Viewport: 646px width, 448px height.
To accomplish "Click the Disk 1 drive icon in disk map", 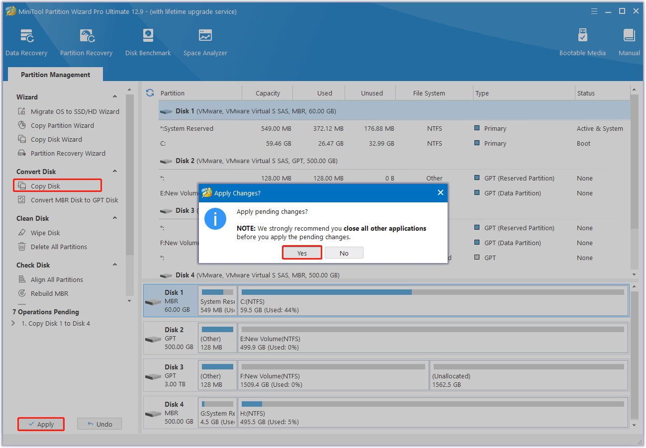I will (x=153, y=301).
